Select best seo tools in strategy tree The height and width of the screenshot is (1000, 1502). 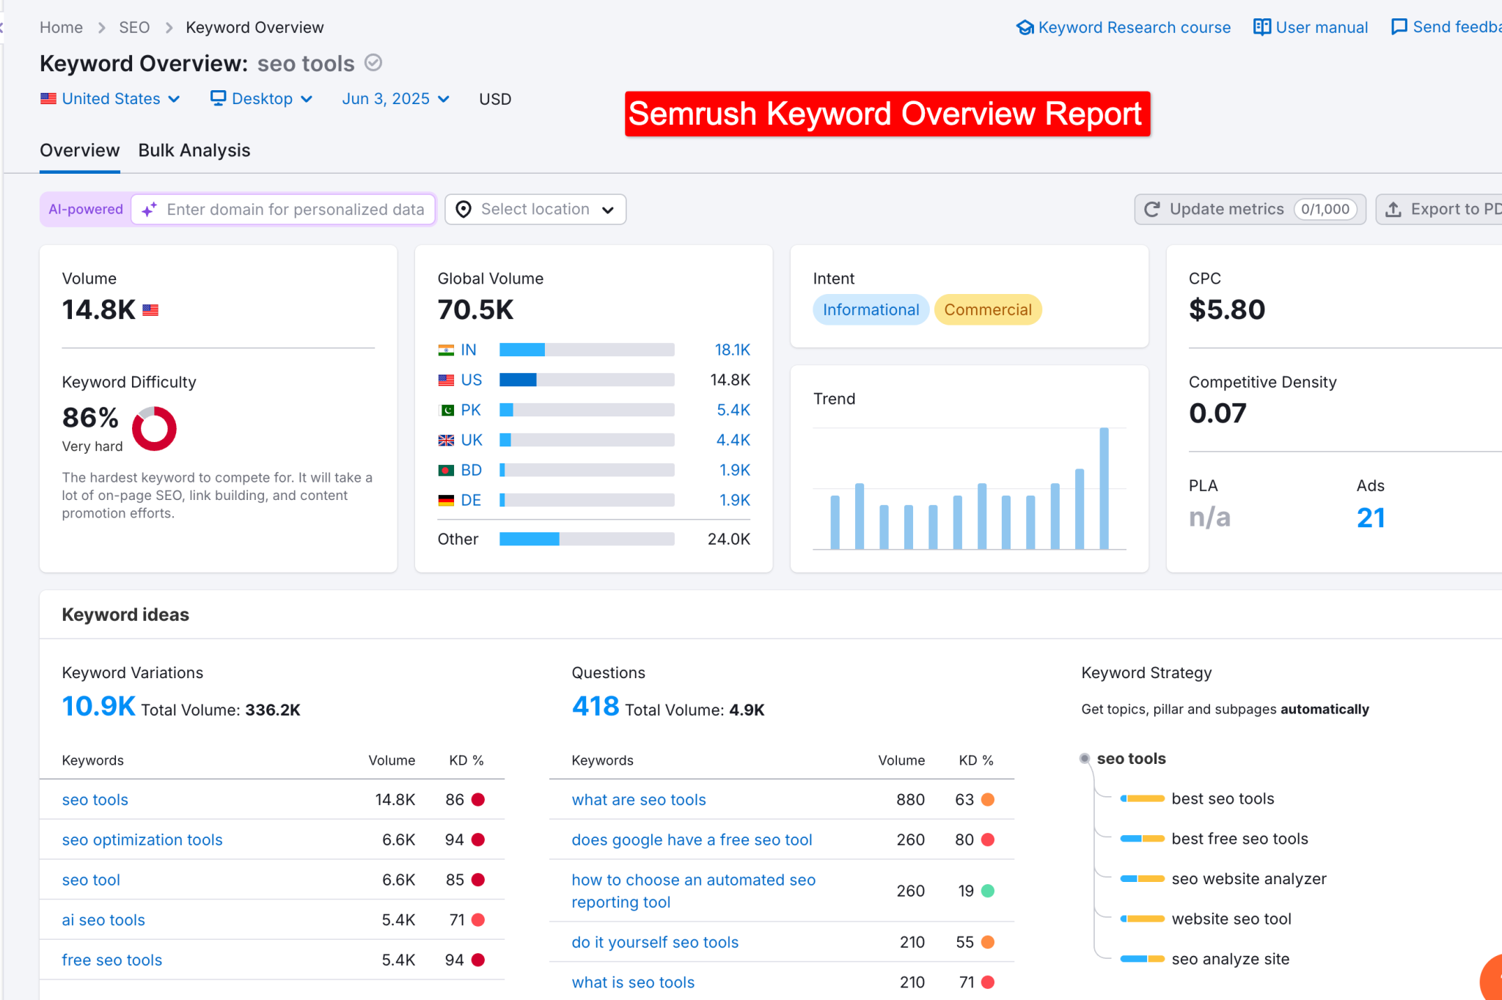coord(1223,799)
